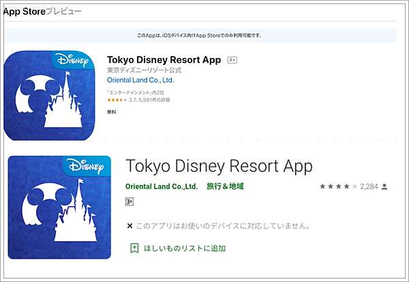Click the X icon beside device incompatibility message
The height and width of the screenshot is (282, 409).
pyautogui.click(x=130, y=226)
